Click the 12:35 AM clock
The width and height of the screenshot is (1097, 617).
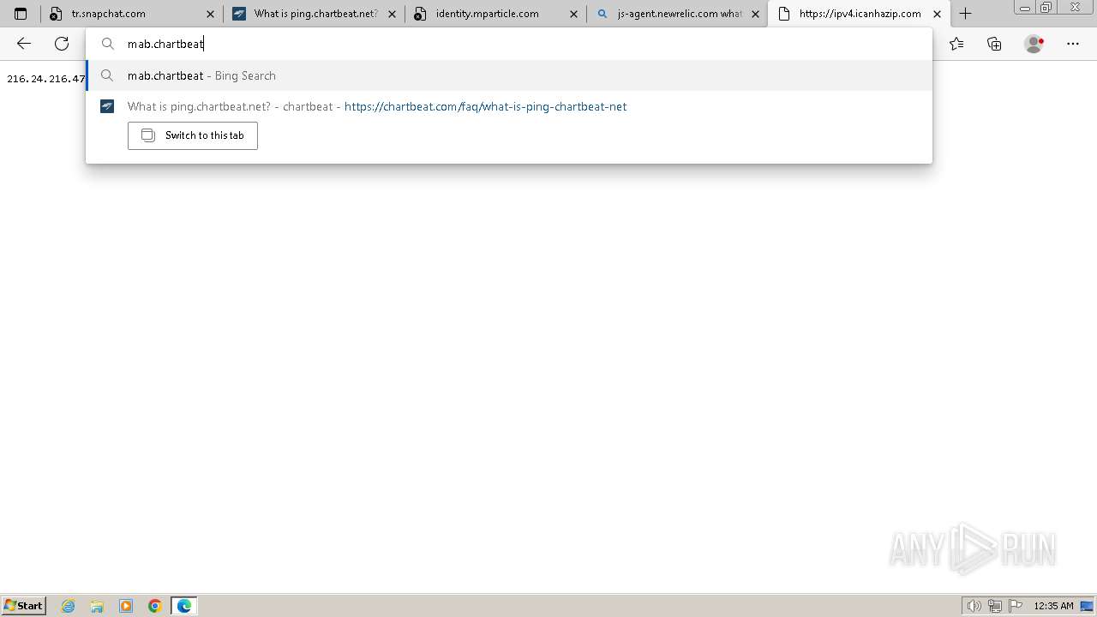pos(1053,606)
